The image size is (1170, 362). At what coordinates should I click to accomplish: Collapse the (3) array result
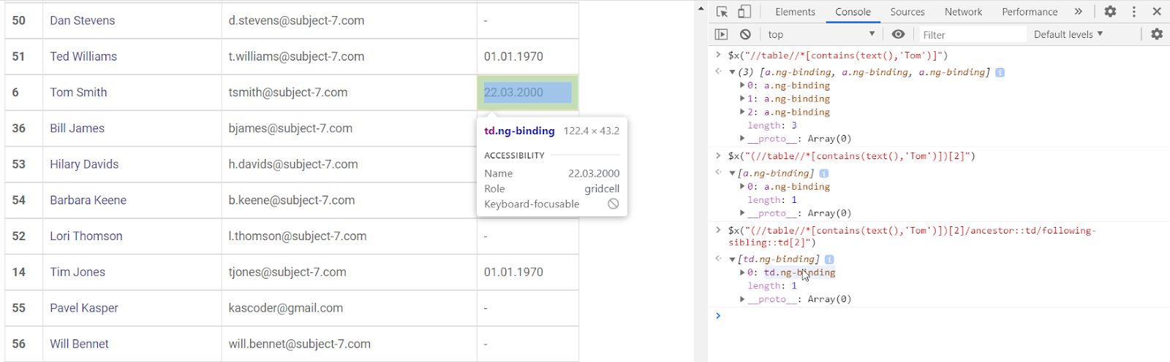point(732,72)
